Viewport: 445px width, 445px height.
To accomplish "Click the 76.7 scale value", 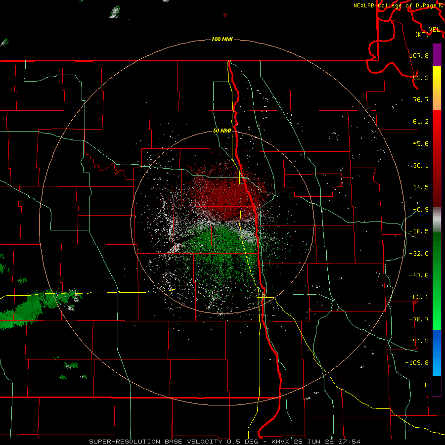I will point(421,99).
